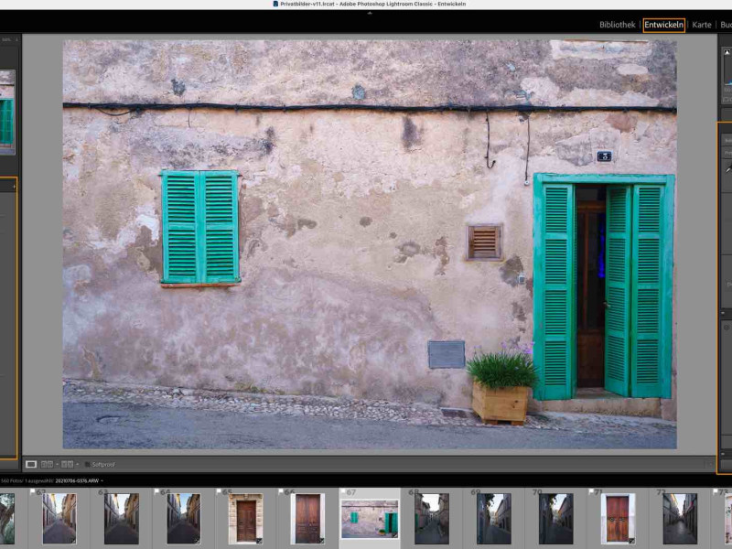
Task: Select filmstrip thumbnail 68
Action: click(432, 519)
